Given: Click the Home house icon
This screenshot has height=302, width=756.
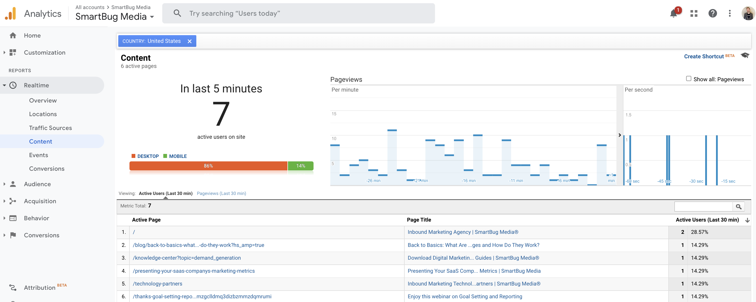Looking at the screenshot, I should tap(13, 35).
